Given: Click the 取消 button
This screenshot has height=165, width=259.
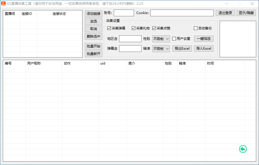Looking at the screenshot, I should 93,29.
